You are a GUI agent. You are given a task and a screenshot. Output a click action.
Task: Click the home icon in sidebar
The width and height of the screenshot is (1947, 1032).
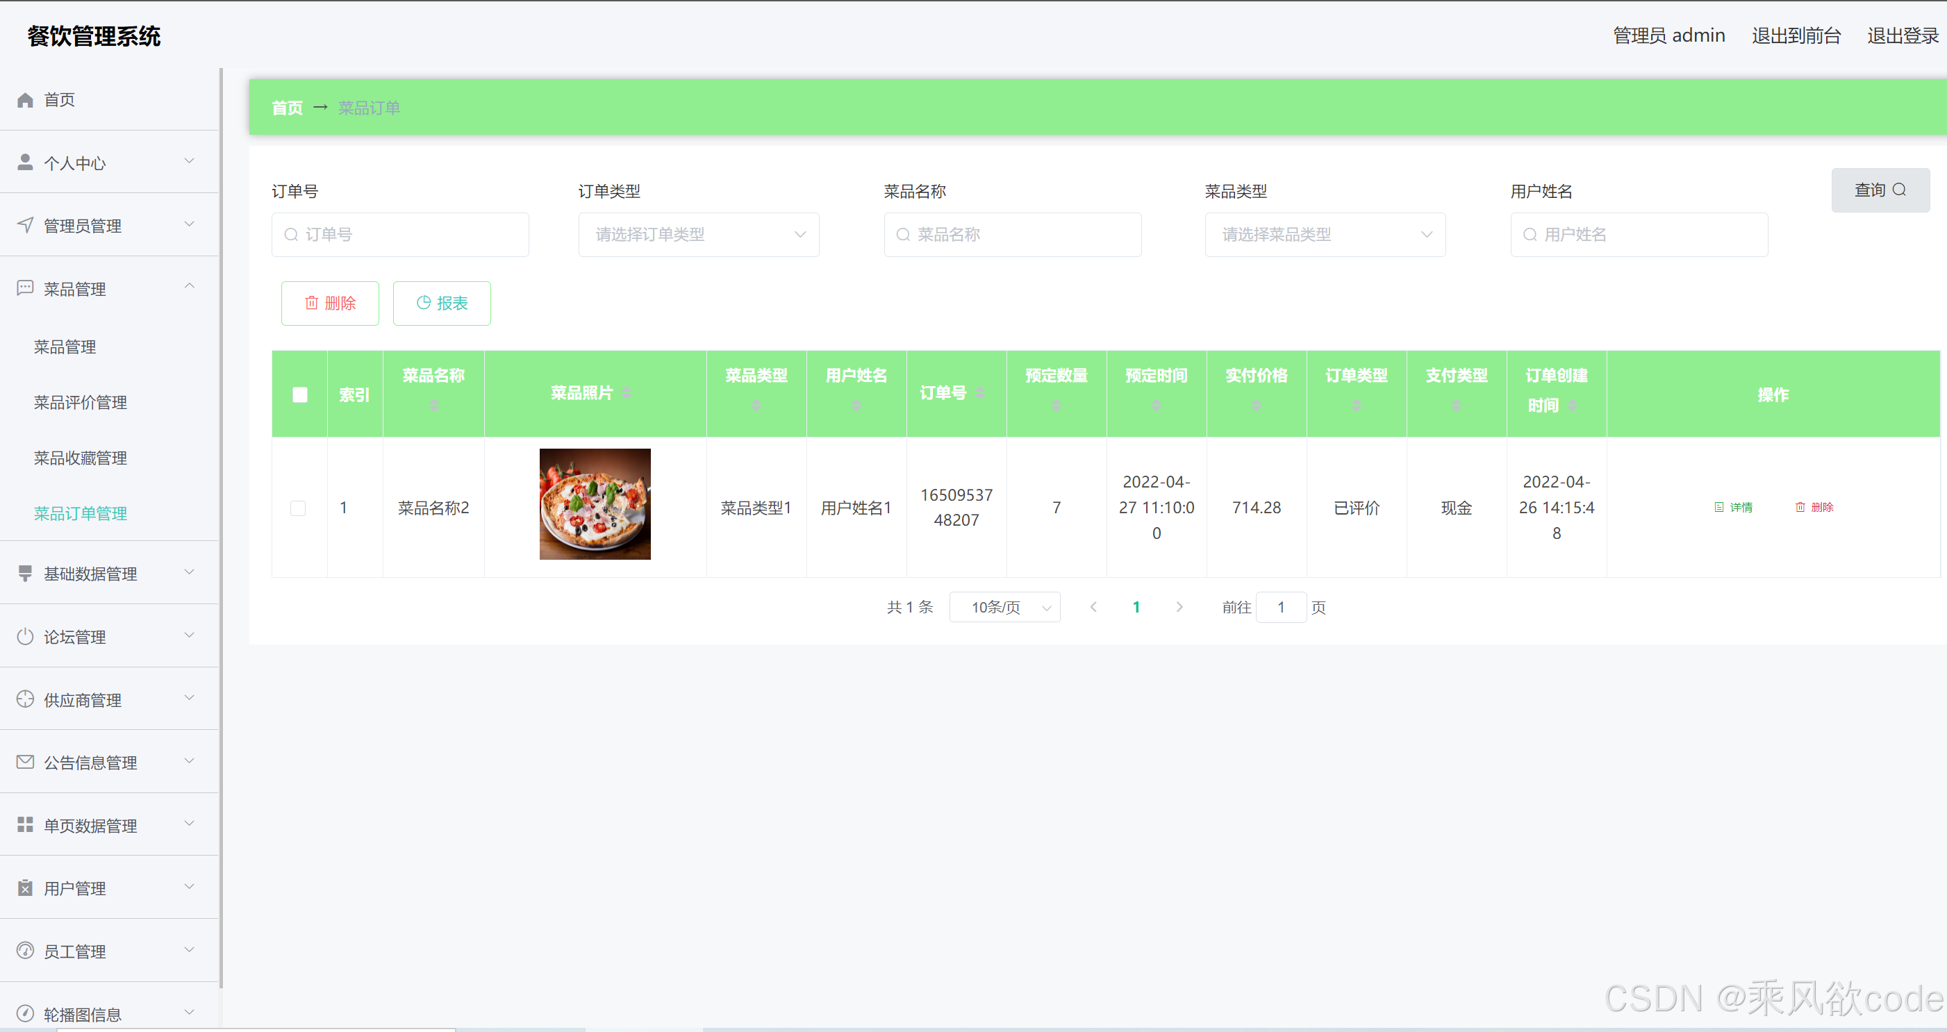point(25,100)
